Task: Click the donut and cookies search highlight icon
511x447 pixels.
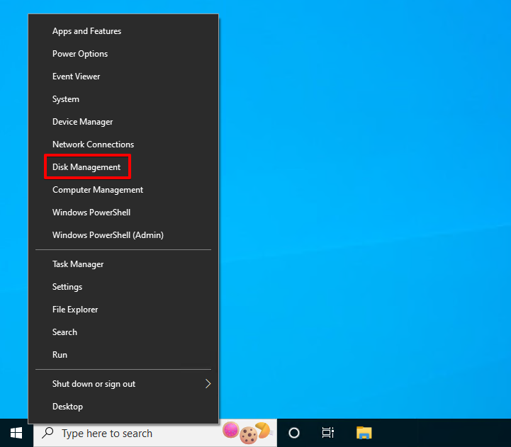Action: tap(247, 431)
